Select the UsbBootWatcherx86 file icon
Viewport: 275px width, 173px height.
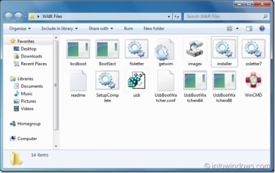click(224, 80)
